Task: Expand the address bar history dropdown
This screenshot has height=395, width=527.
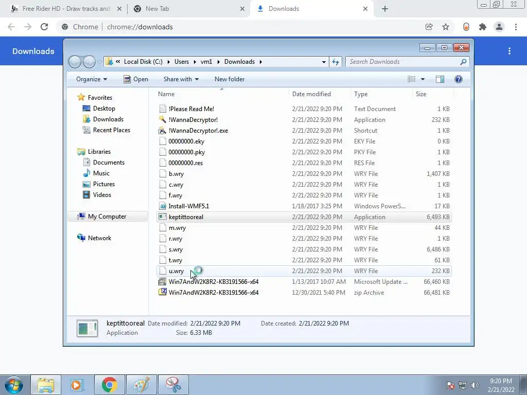Action: pyautogui.click(x=324, y=62)
